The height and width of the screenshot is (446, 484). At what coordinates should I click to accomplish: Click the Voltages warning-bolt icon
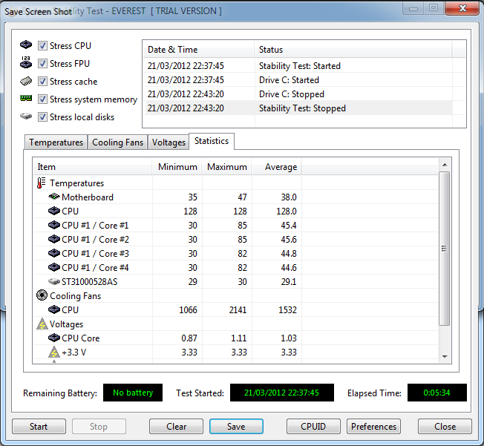tap(42, 324)
